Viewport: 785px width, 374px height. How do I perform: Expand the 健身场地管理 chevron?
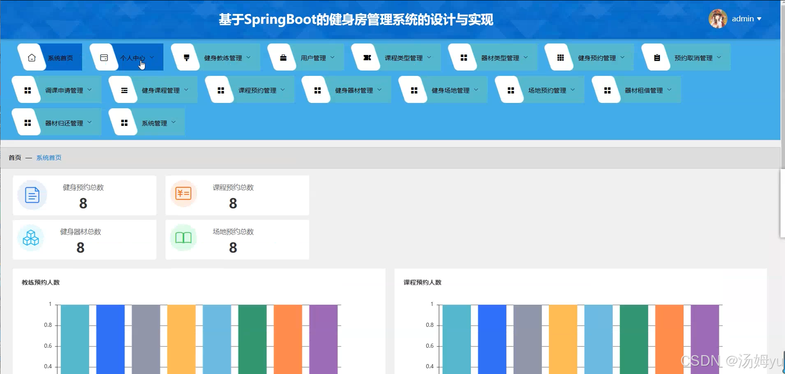(x=476, y=90)
